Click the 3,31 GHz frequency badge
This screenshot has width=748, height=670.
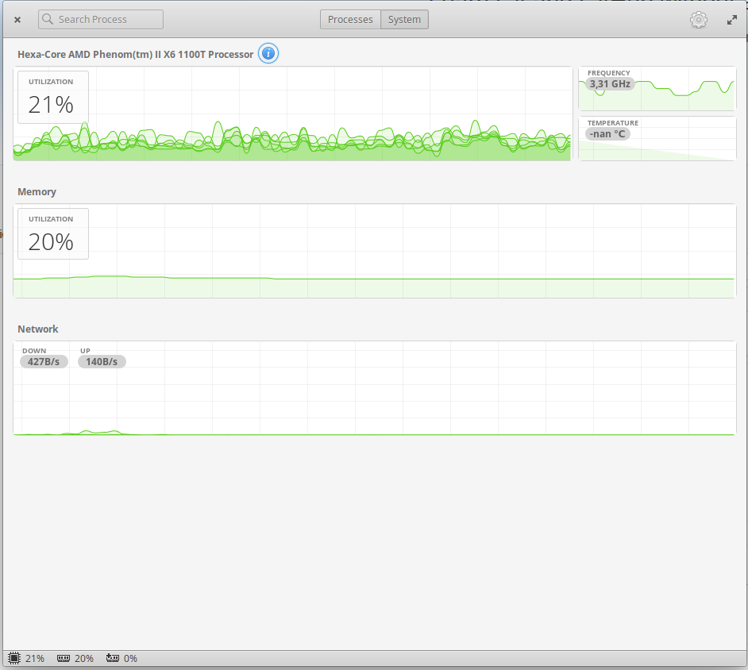coord(610,84)
